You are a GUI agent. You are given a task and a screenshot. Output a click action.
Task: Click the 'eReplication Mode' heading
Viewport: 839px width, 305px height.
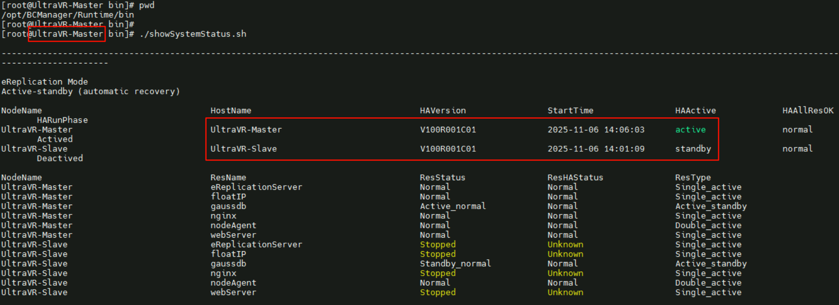coord(44,82)
